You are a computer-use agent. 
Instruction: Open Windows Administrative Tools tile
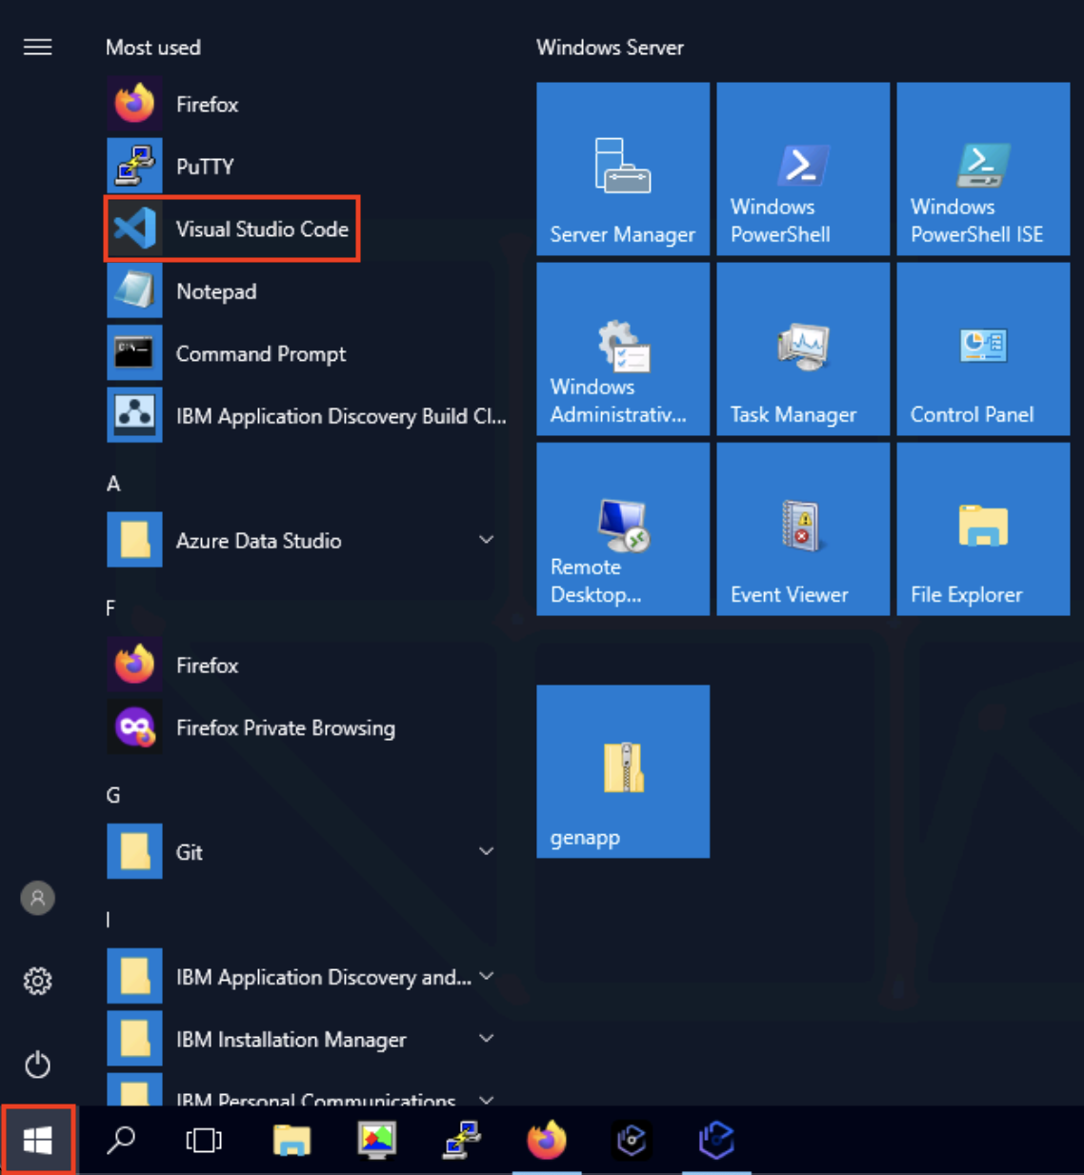623,349
